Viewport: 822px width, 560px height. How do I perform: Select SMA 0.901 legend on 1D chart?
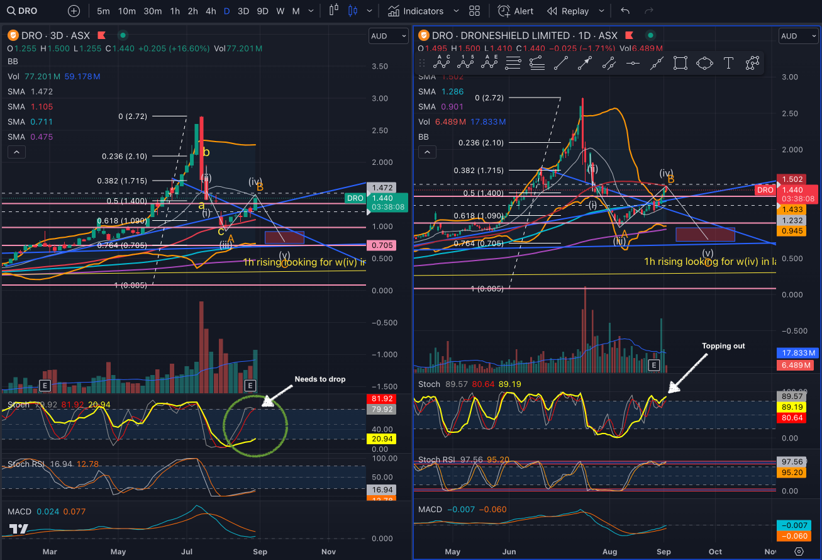(442, 106)
